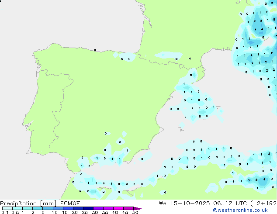Pick the 10–15 mm legend color swatch
The width and height of the screenshot is (277, 214).
[x=58, y=208]
